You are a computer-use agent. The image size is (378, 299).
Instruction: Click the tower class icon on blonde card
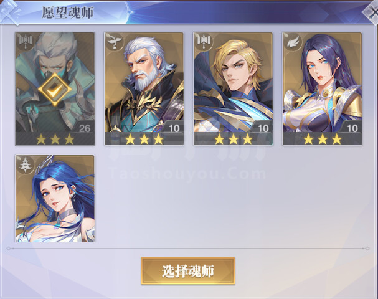click(204, 40)
